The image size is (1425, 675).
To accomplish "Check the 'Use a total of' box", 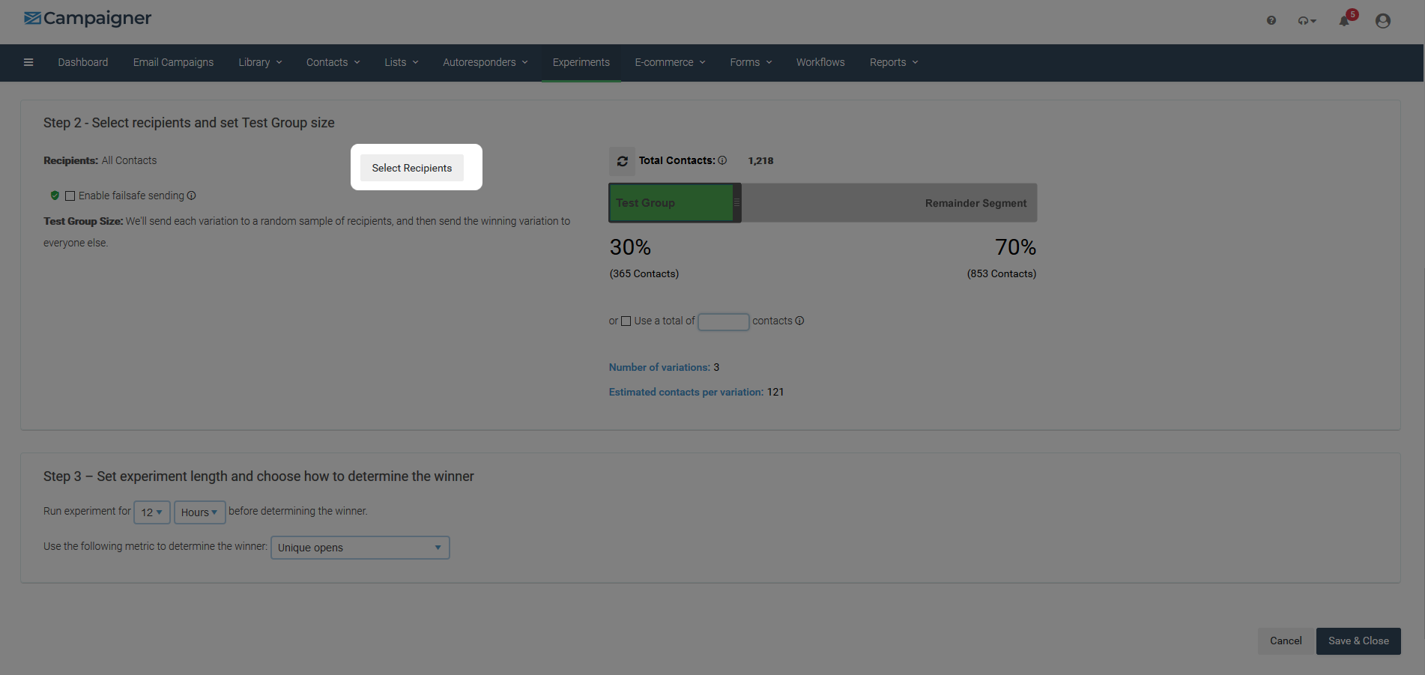I will point(626,321).
